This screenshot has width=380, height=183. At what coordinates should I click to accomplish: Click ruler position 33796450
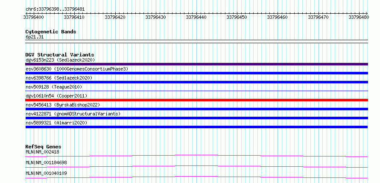236,17
